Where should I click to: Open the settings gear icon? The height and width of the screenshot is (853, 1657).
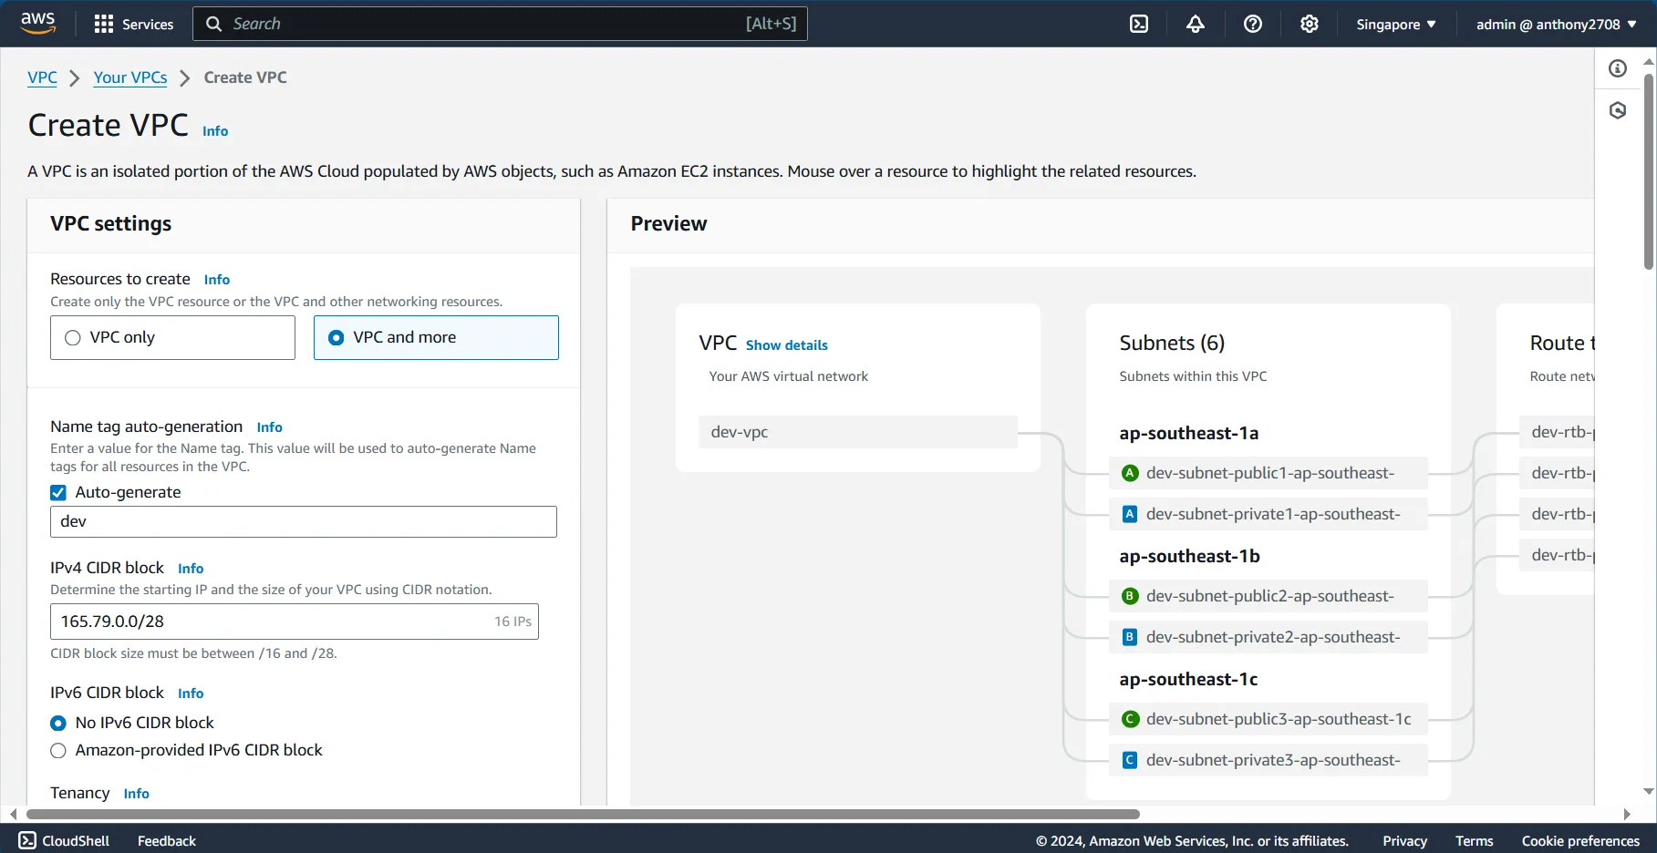pyautogui.click(x=1310, y=24)
